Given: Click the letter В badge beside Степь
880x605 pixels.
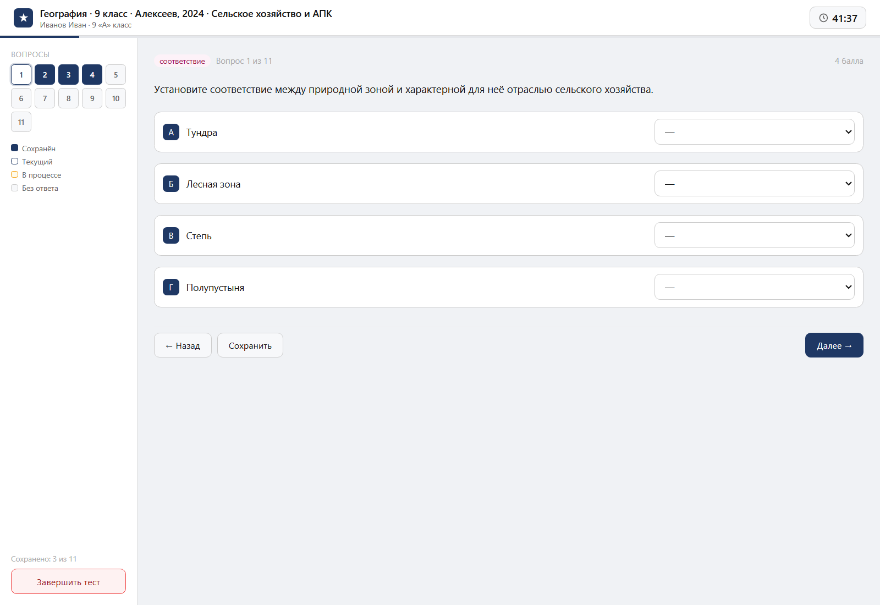Looking at the screenshot, I should (171, 235).
